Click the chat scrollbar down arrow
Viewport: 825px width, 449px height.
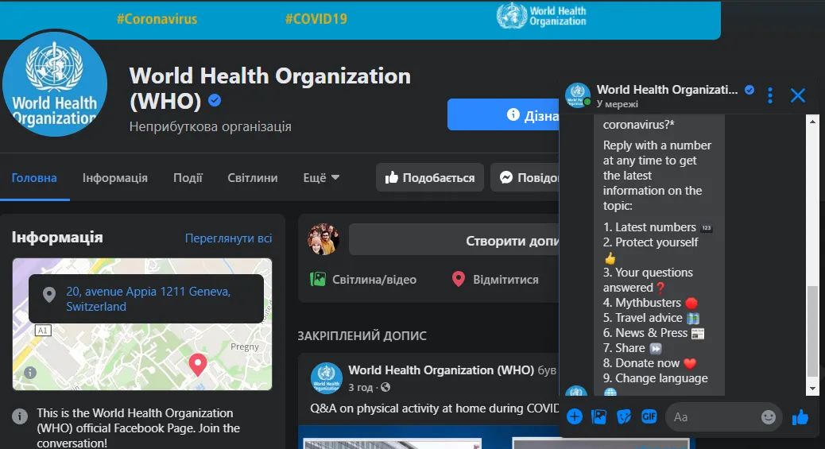point(811,389)
